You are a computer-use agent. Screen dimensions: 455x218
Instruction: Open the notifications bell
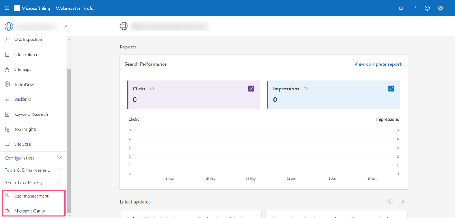pos(401,8)
